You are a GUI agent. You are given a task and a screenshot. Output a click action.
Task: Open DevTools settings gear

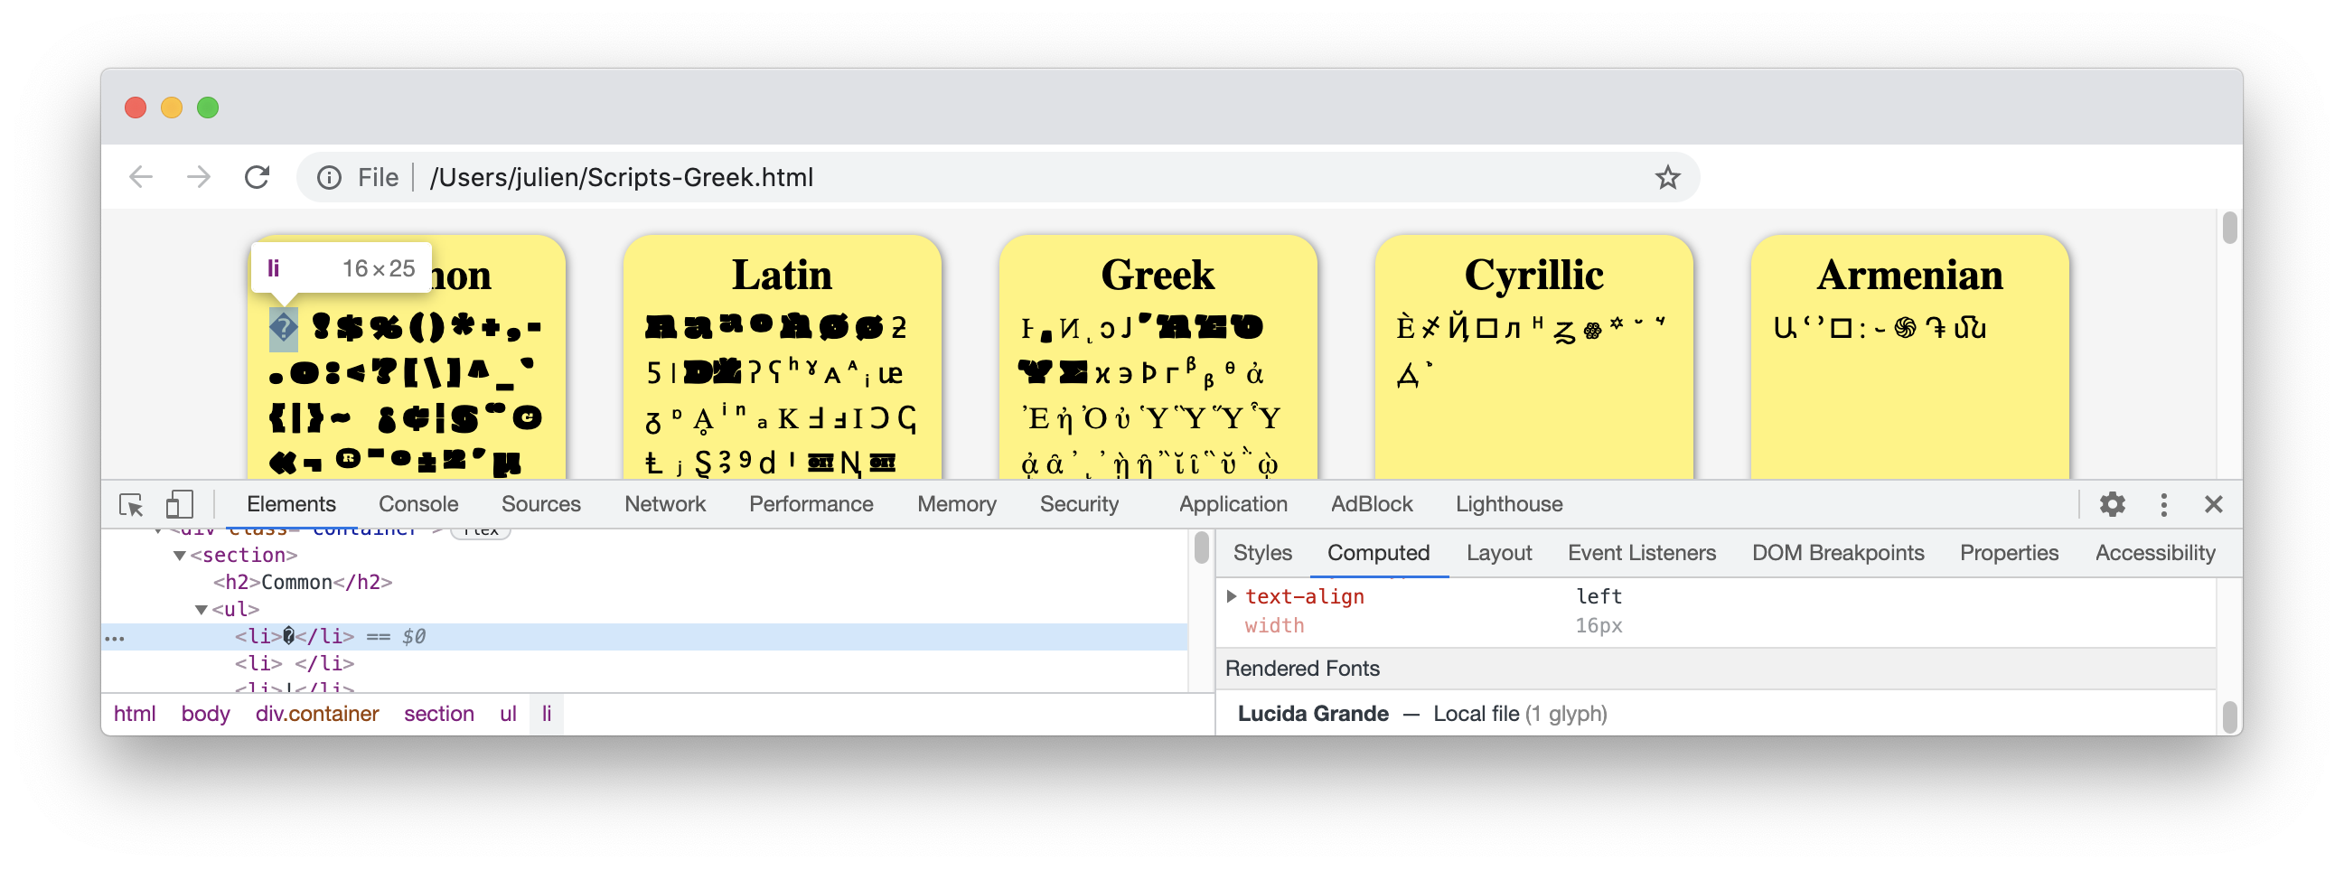tap(2111, 505)
